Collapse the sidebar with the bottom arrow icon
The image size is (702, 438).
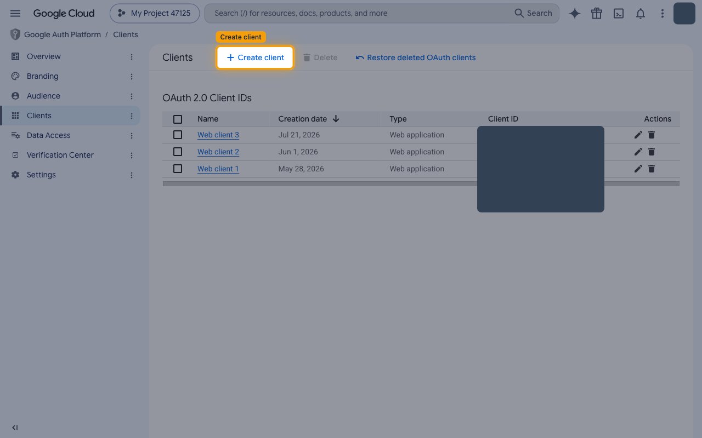(x=15, y=428)
